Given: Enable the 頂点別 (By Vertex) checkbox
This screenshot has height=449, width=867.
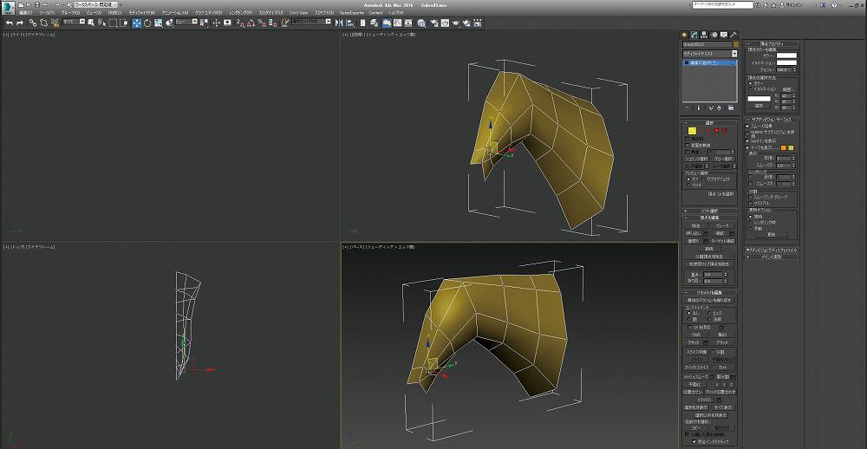Looking at the screenshot, I should (x=688, y=138).
